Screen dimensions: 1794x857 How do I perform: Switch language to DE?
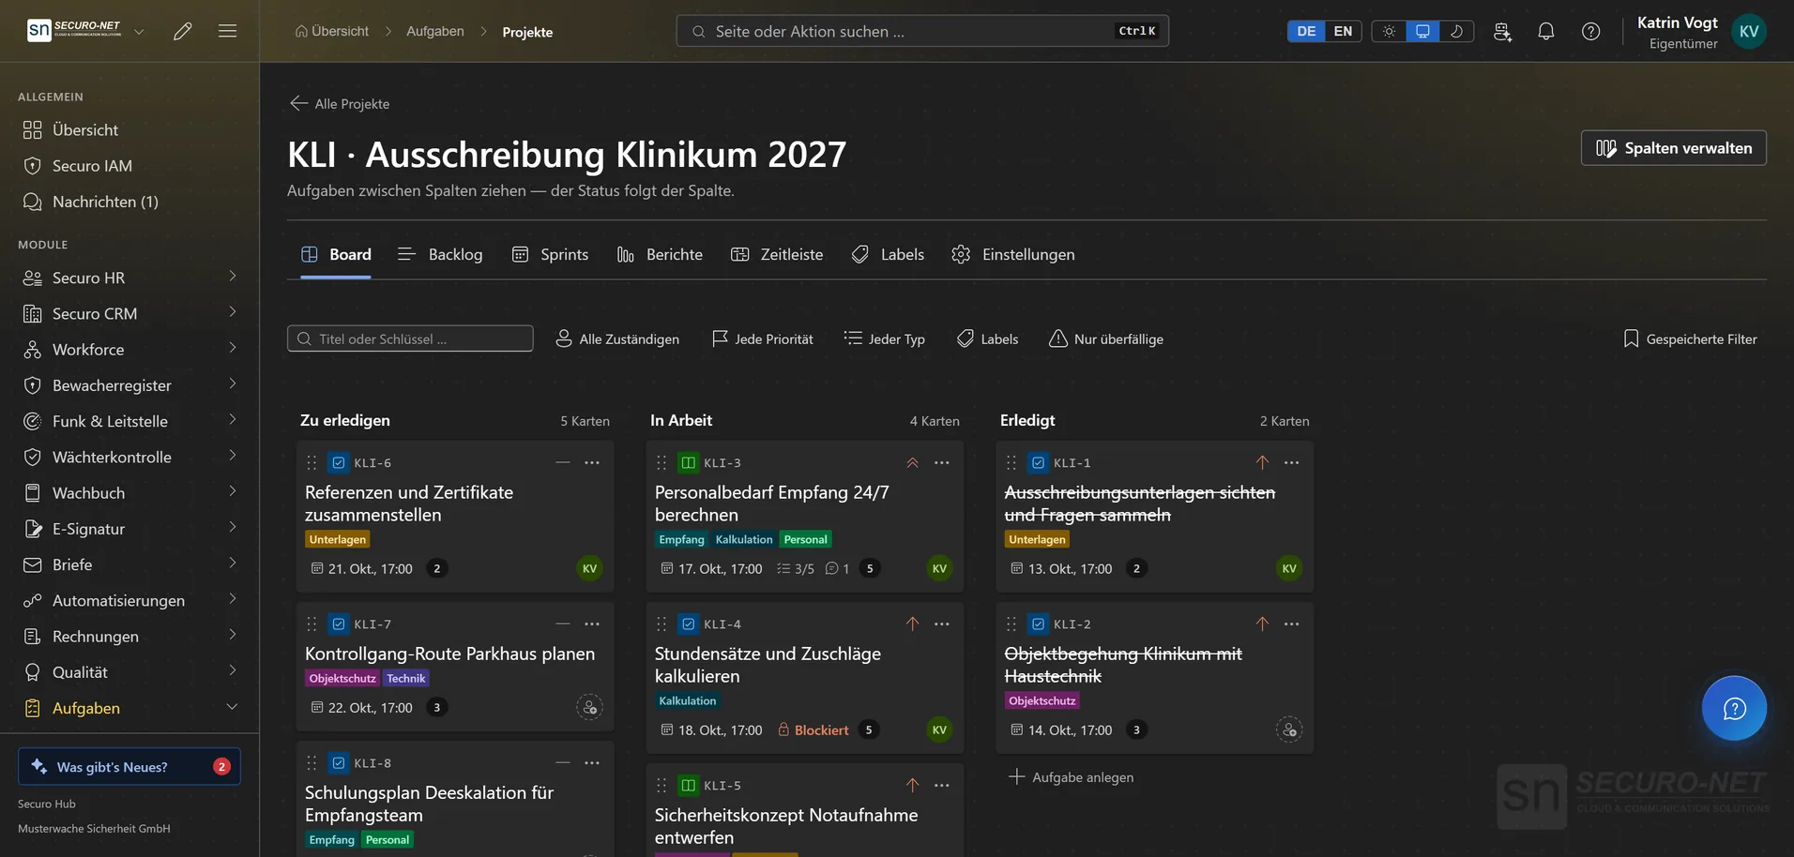point(1306,31)
